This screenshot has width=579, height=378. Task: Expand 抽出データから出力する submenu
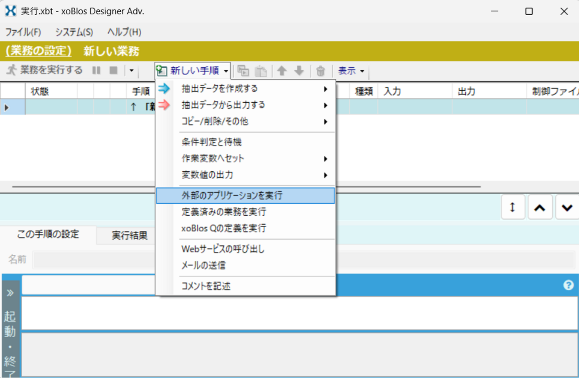tap(245, 105)
